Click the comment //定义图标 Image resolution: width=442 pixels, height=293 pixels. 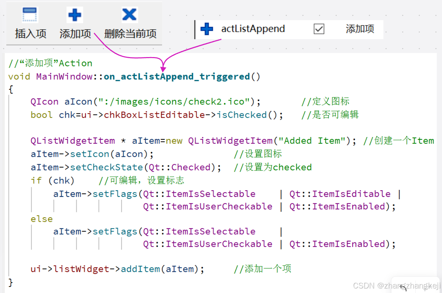pyautogui.click(x=325, y=101)
